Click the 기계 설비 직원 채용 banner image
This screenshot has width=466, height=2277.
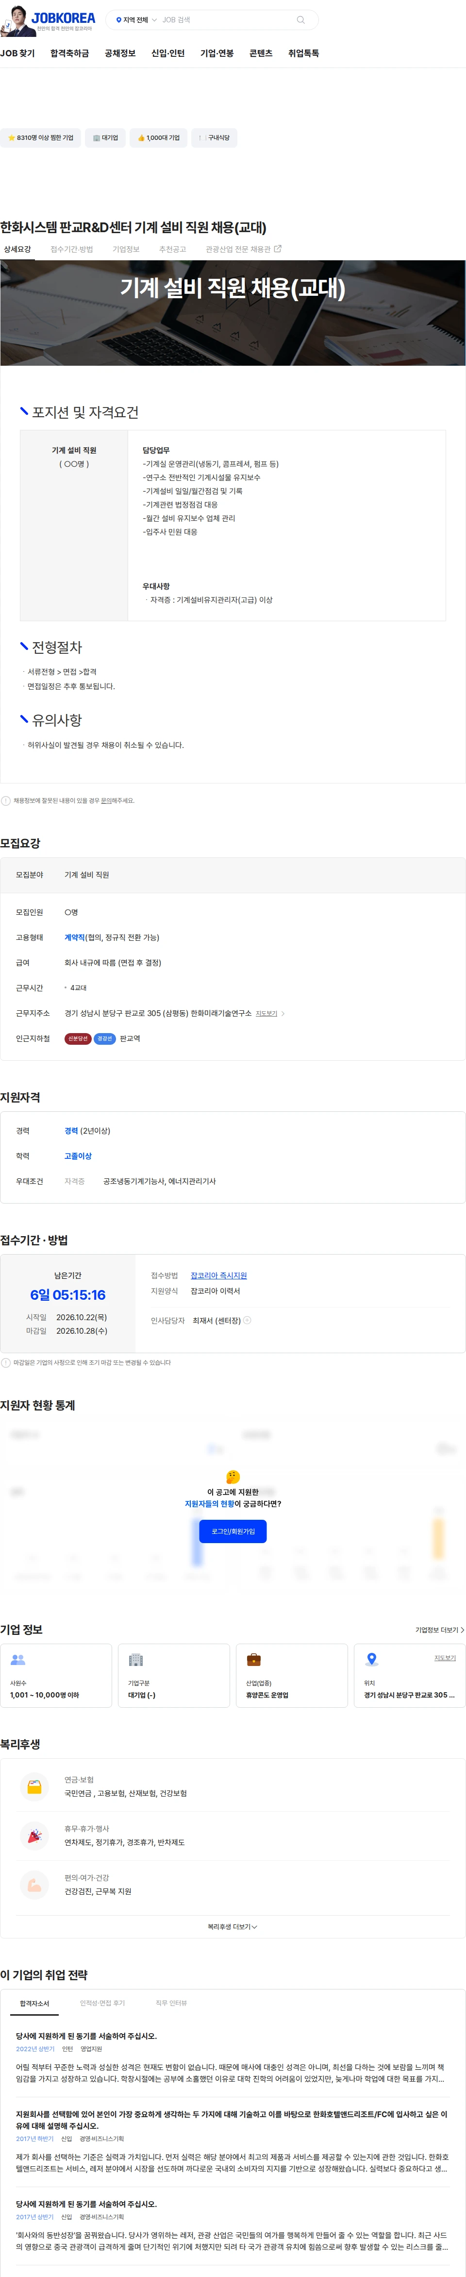[x=233, y=313]
